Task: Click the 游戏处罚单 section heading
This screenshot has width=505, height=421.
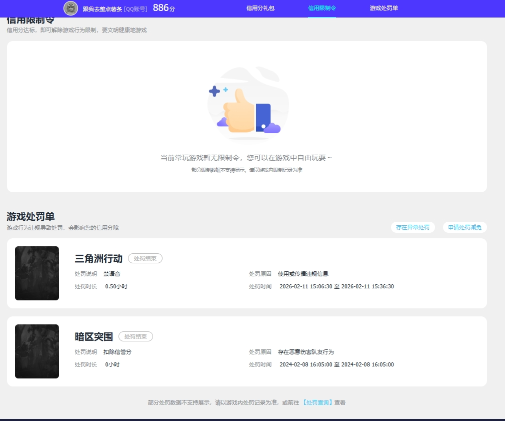Action: pyautogui.click(x=30, y=216)
